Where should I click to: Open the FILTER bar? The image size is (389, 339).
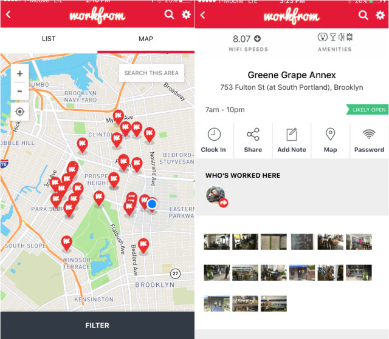point(97,326)
